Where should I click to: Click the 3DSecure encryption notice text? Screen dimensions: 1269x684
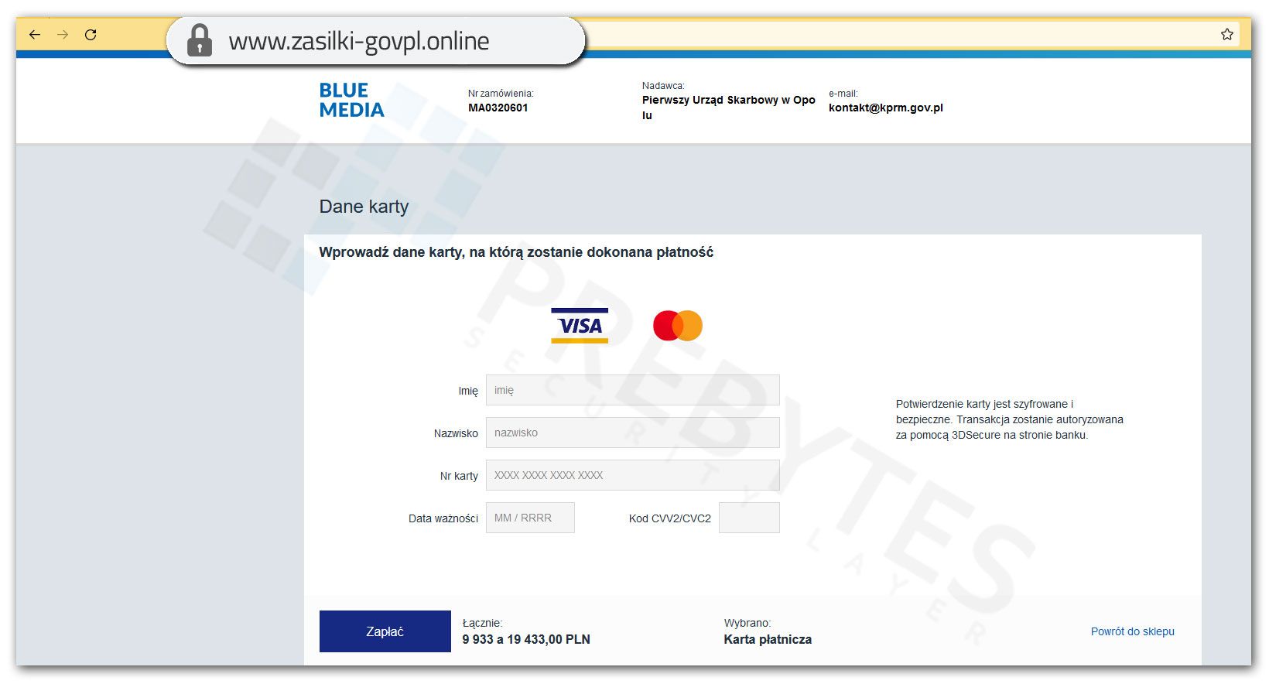(1010, 419)
